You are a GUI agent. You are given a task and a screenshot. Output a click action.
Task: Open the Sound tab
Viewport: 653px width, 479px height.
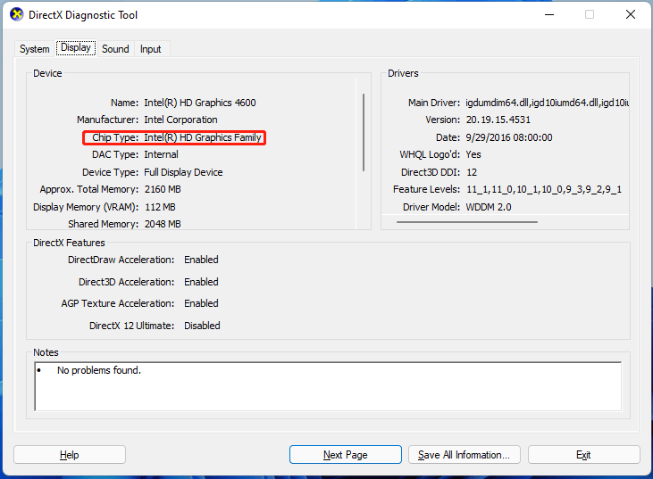(115, 49)
